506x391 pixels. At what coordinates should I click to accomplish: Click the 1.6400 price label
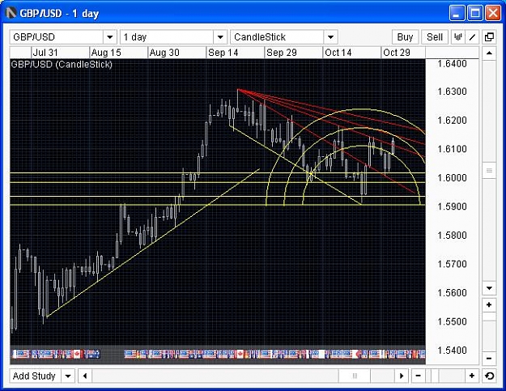point(452,64)
